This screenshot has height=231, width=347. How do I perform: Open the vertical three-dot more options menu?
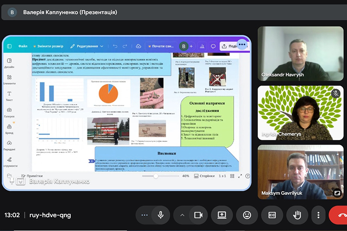point(318,215)
